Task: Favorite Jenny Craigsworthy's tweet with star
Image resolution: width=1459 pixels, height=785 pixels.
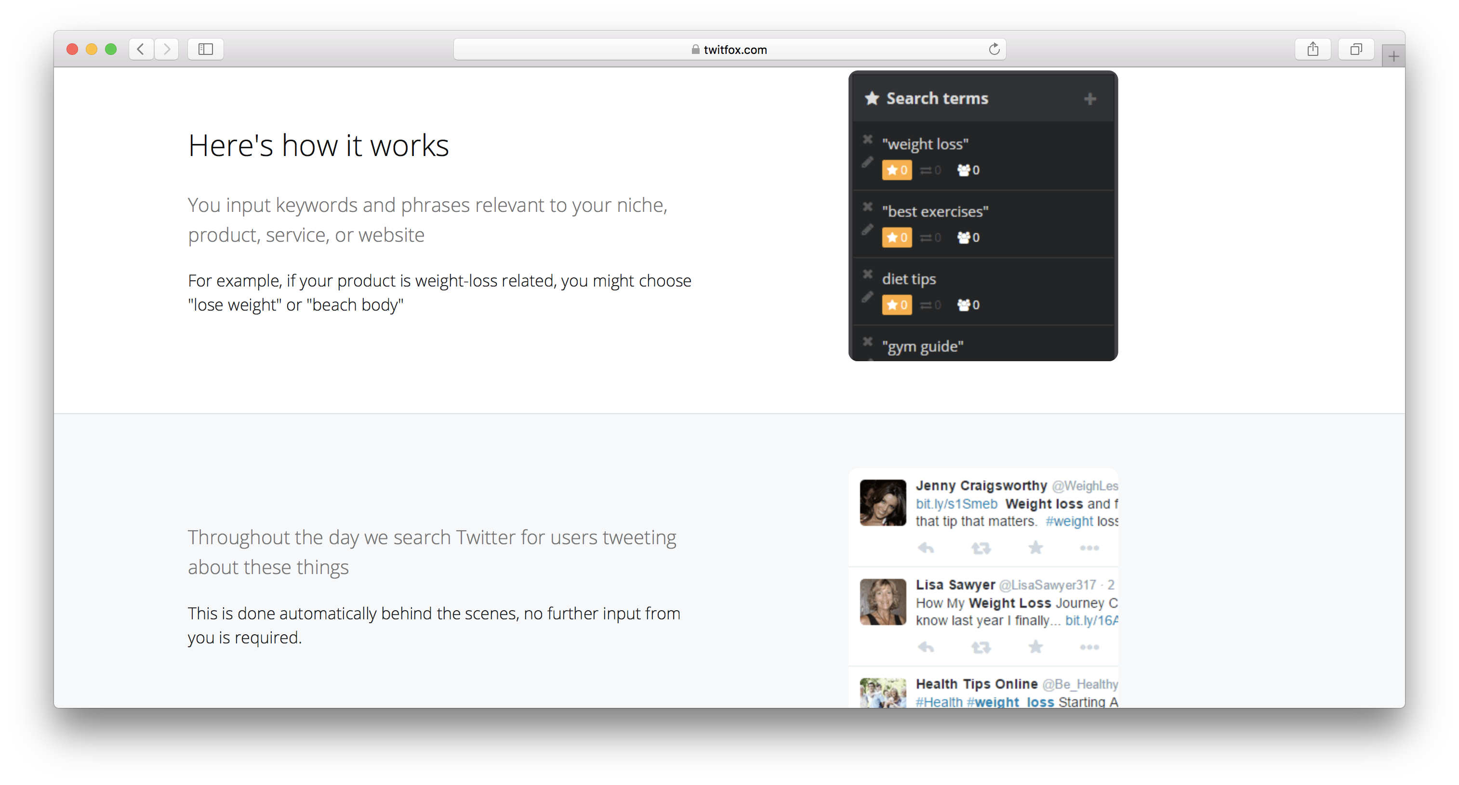Action: [1035, 547]
